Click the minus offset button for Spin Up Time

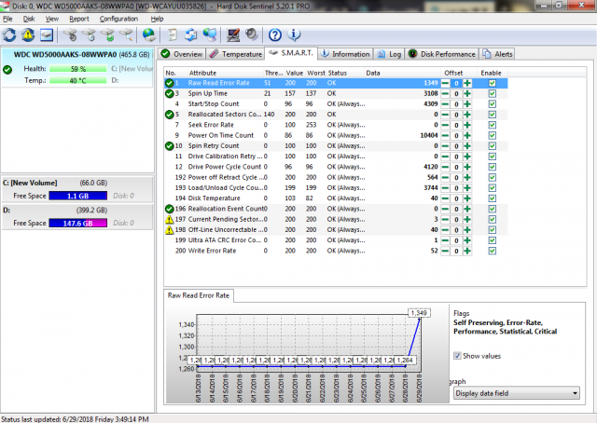point(446,94)
